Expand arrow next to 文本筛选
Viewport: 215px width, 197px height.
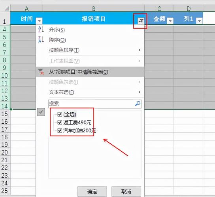click(140, 92)
